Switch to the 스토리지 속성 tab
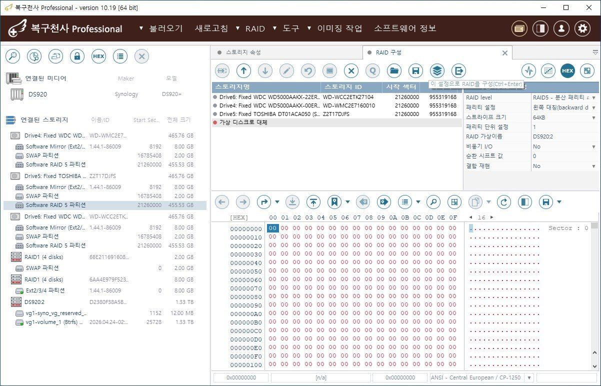This screenshot has width=601, height=386. (x=286, y=52)
